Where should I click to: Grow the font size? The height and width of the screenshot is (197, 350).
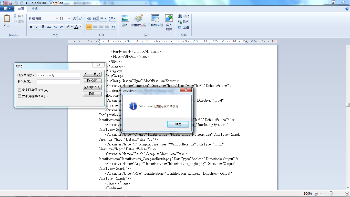point(74,19)
